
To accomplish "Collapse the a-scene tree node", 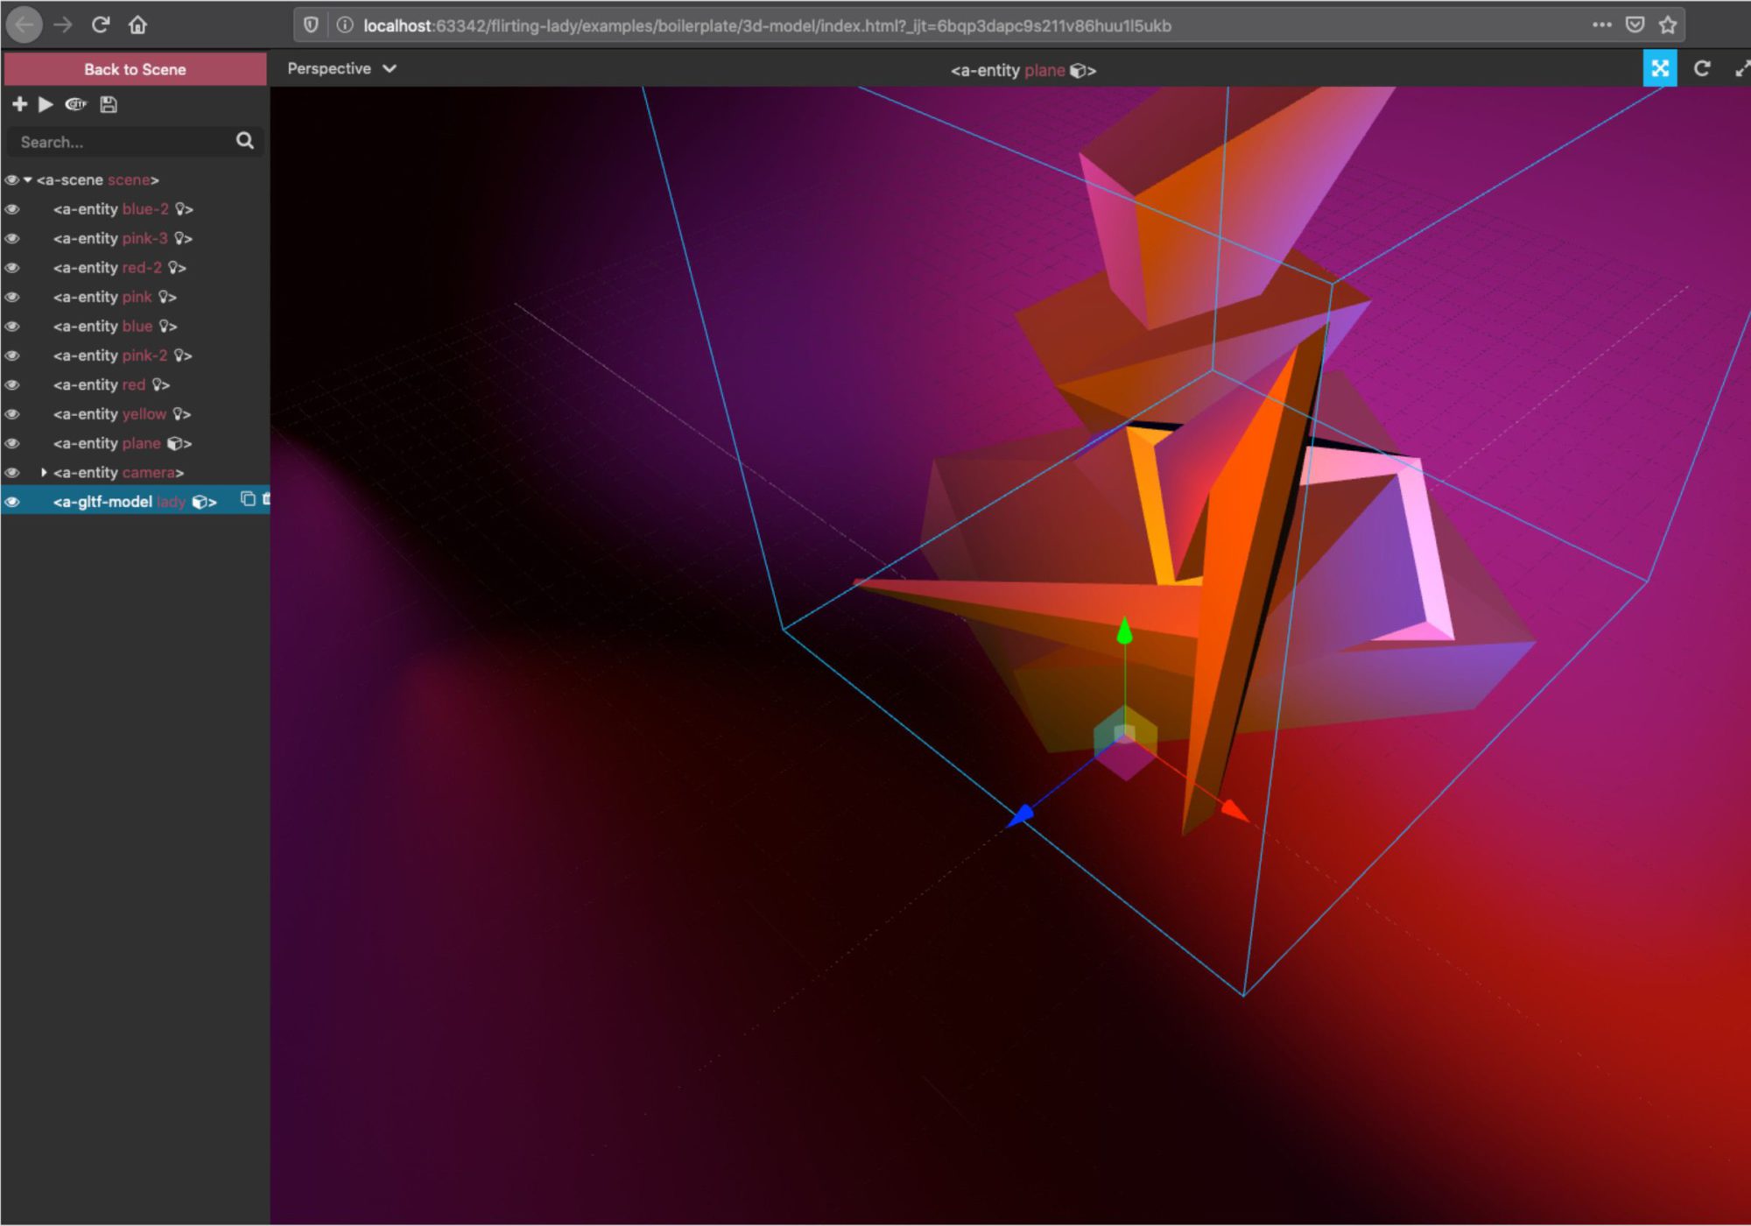I will pos(28,180).
